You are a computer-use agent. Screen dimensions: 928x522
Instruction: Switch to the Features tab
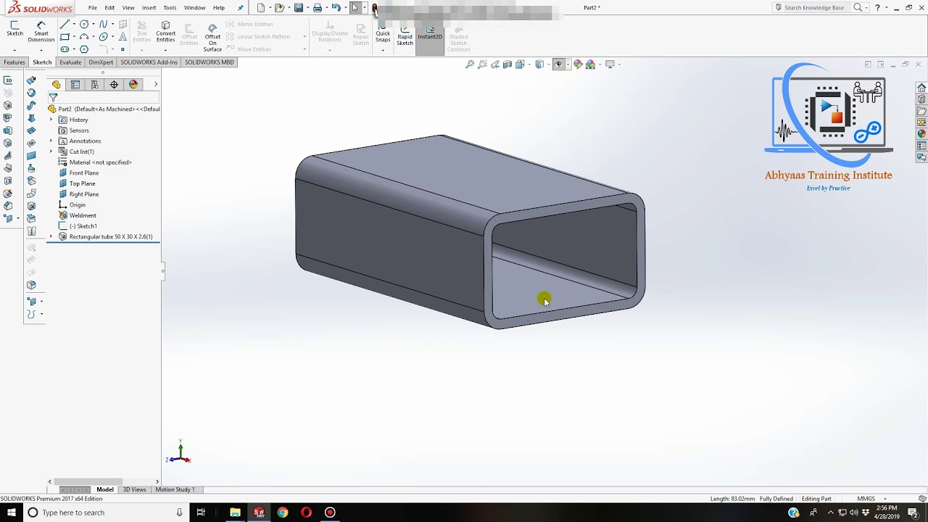click(14, 62)
